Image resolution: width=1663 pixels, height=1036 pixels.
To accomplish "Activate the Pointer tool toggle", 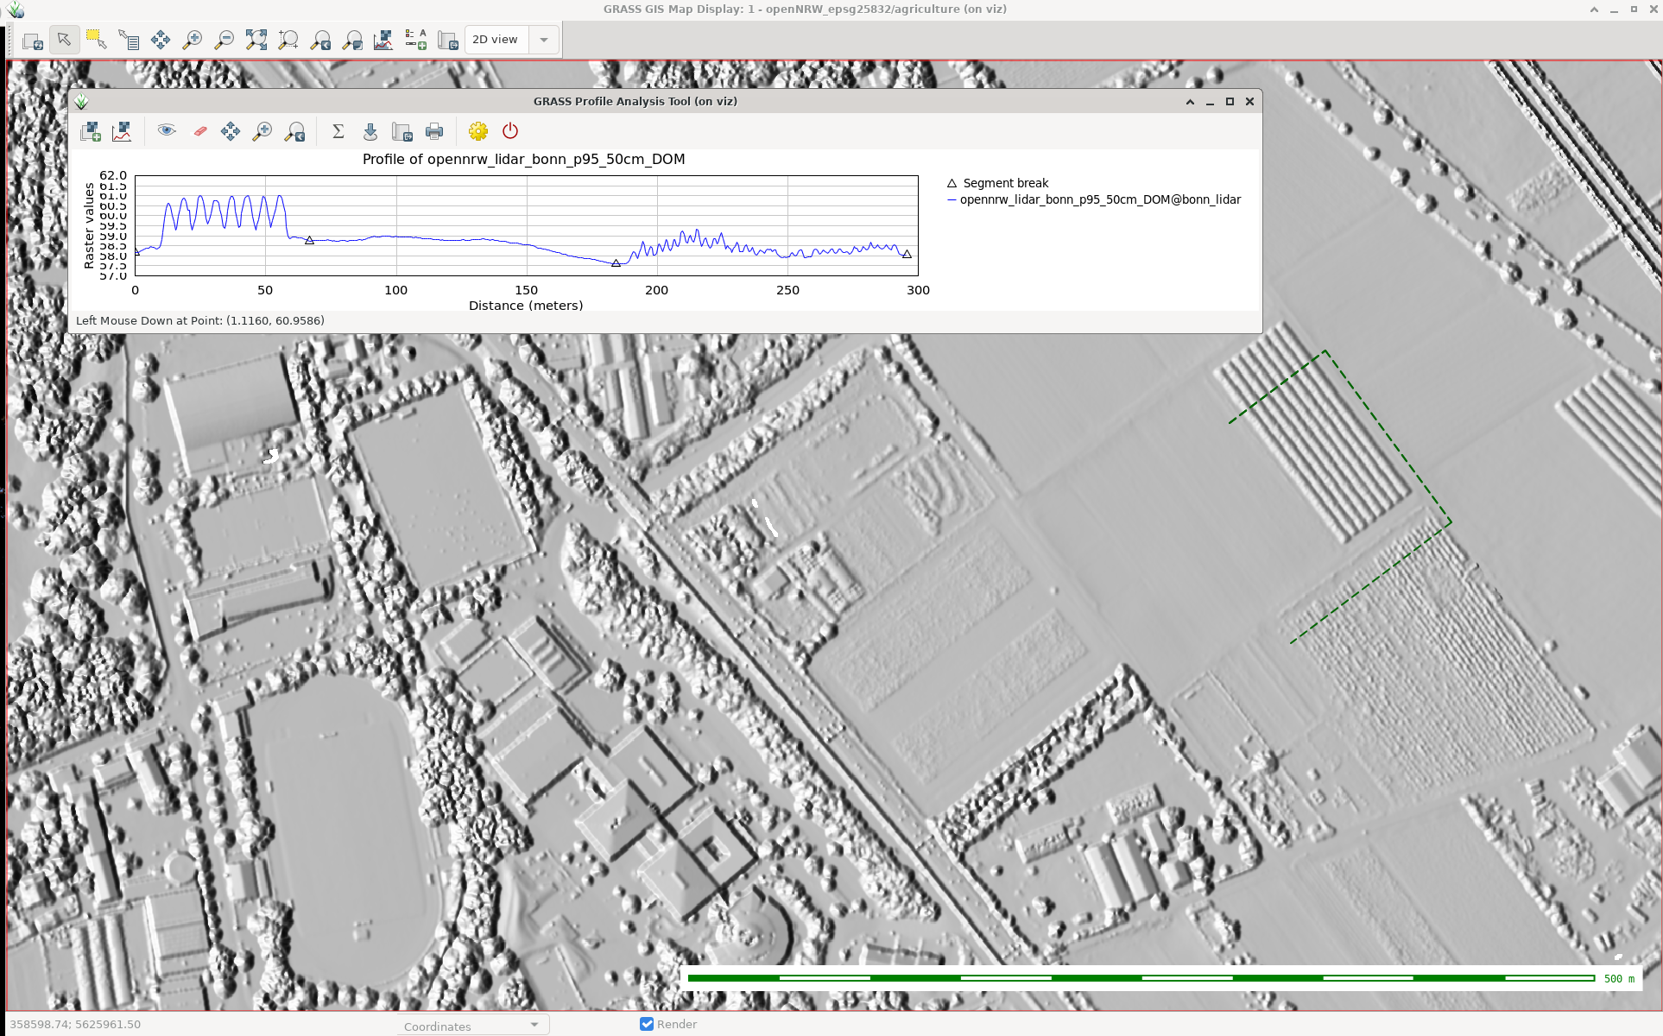I will point(64,40).
